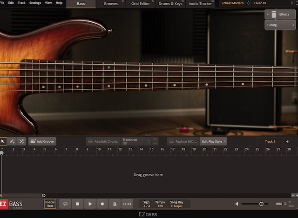Toggle the 1234 count-in
298x218 pixels.
coord(127,204)
